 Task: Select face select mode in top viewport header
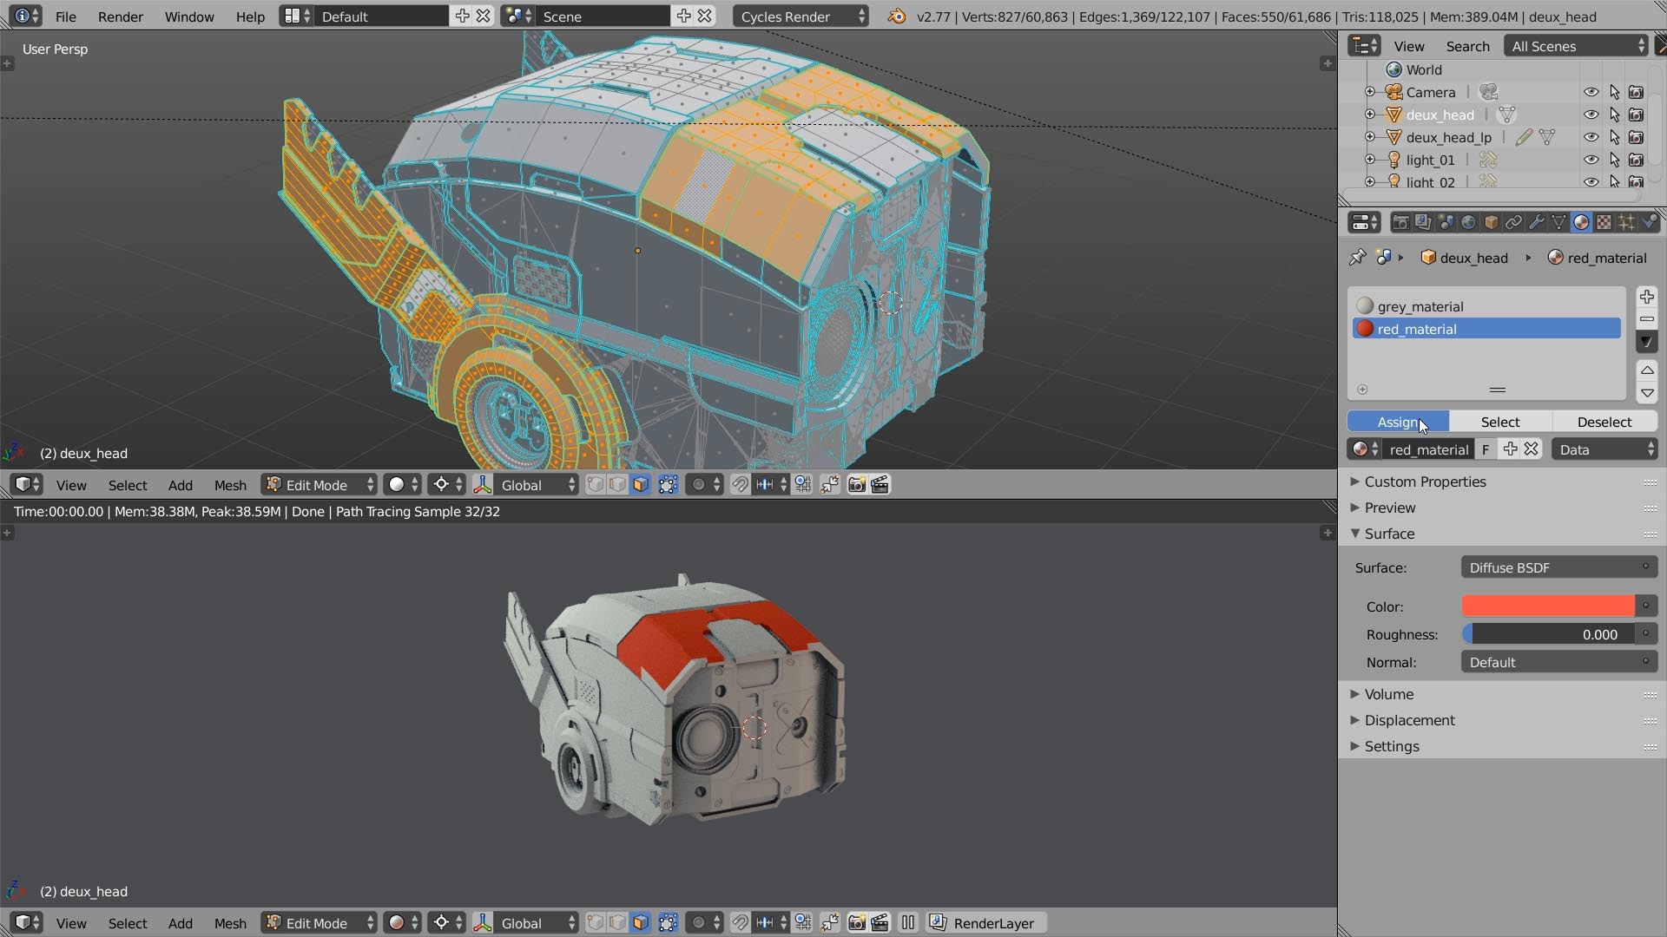(641, 485)
